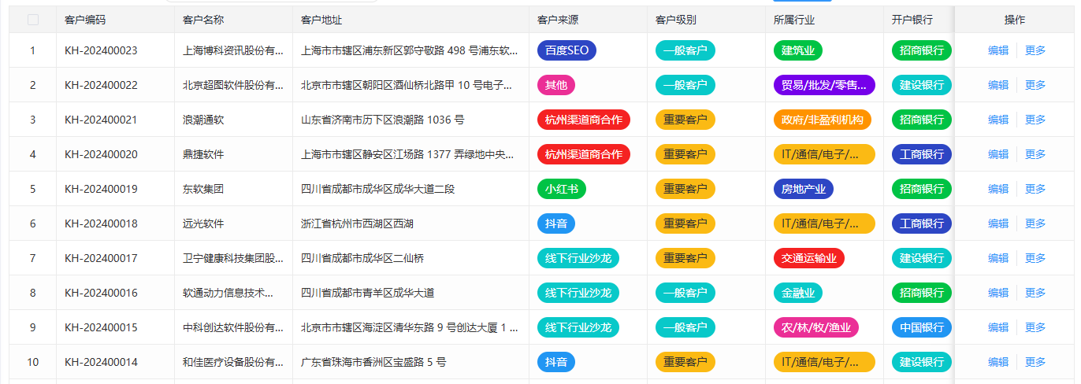Click the 中国银行 bank tag
The image size is (1081, 384).
(x=921, y=327)
